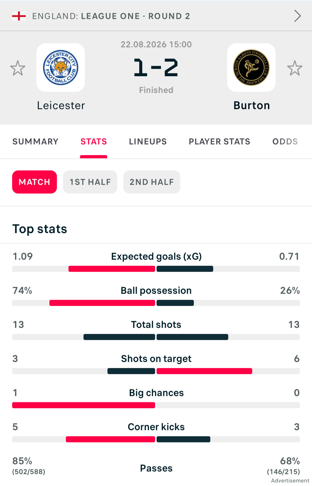
Task: Open the Burton Albion club crest
Action: [251, 68]
